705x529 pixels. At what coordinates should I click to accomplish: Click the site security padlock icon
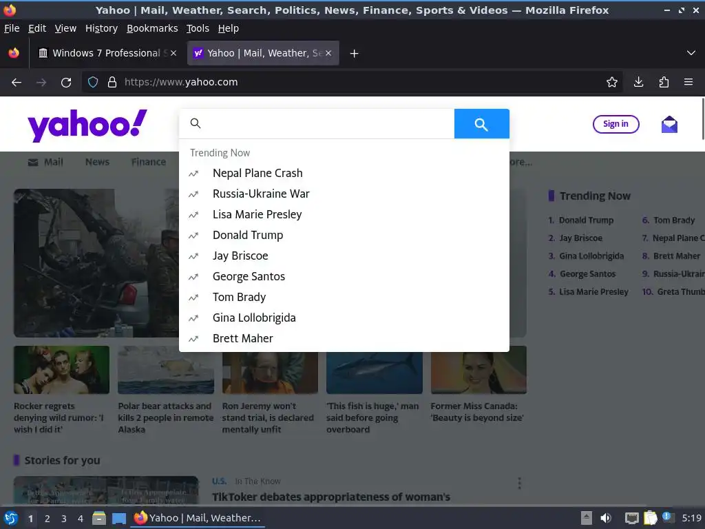point(112,82)
